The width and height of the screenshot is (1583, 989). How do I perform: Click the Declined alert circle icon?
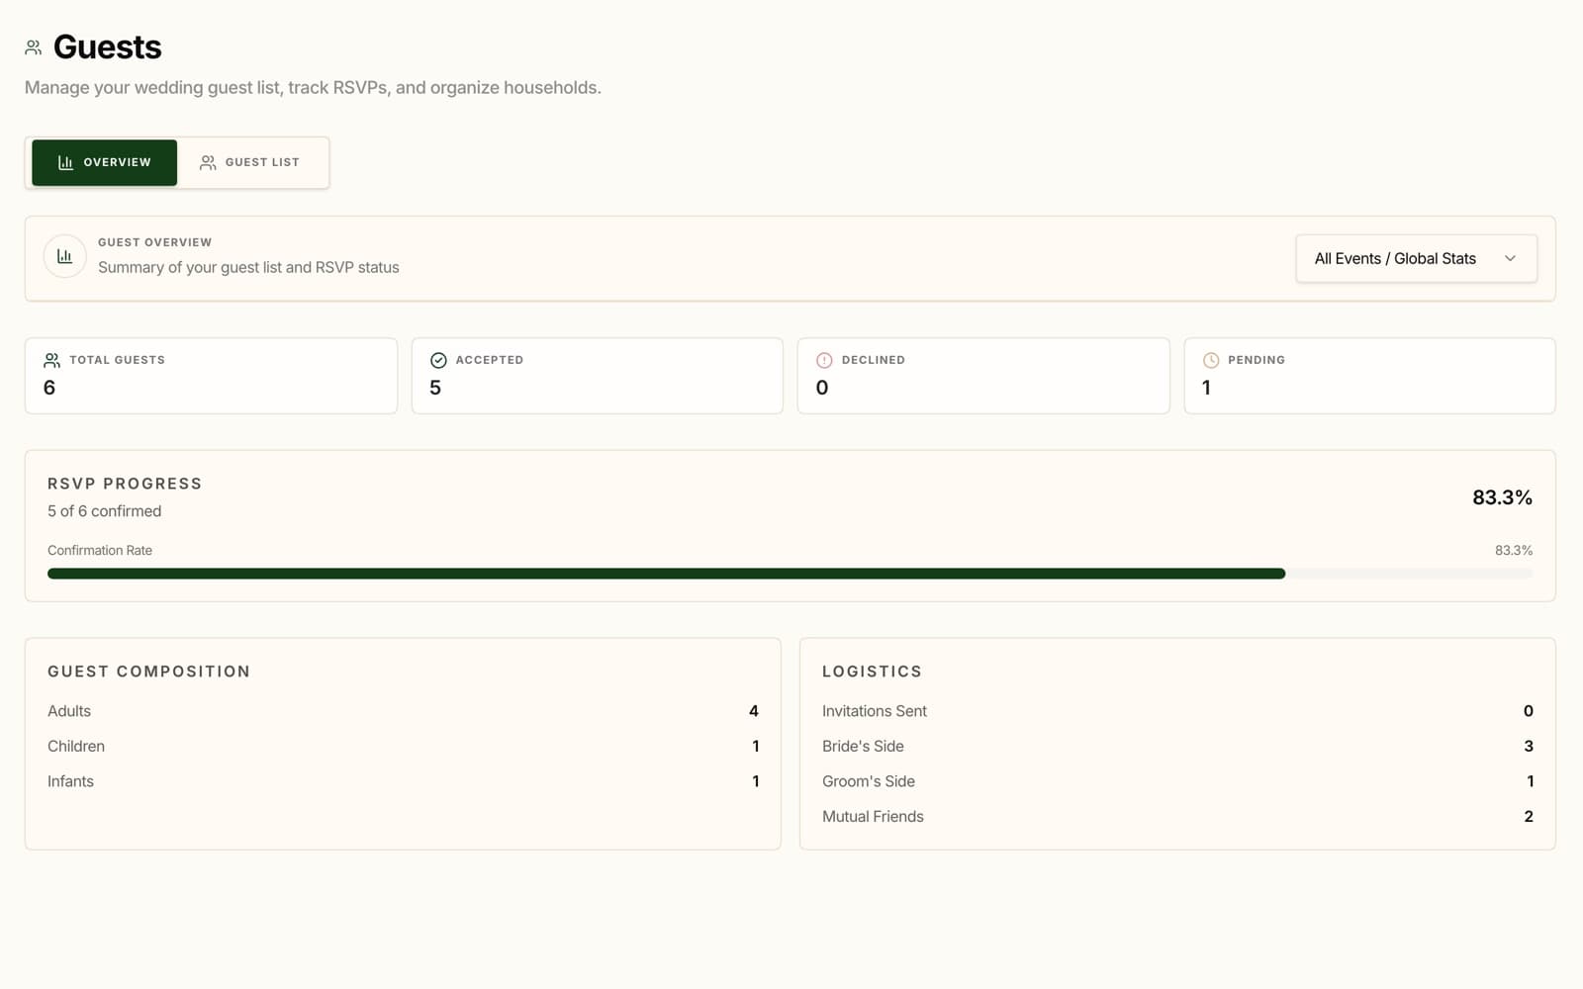pos(824,360)
